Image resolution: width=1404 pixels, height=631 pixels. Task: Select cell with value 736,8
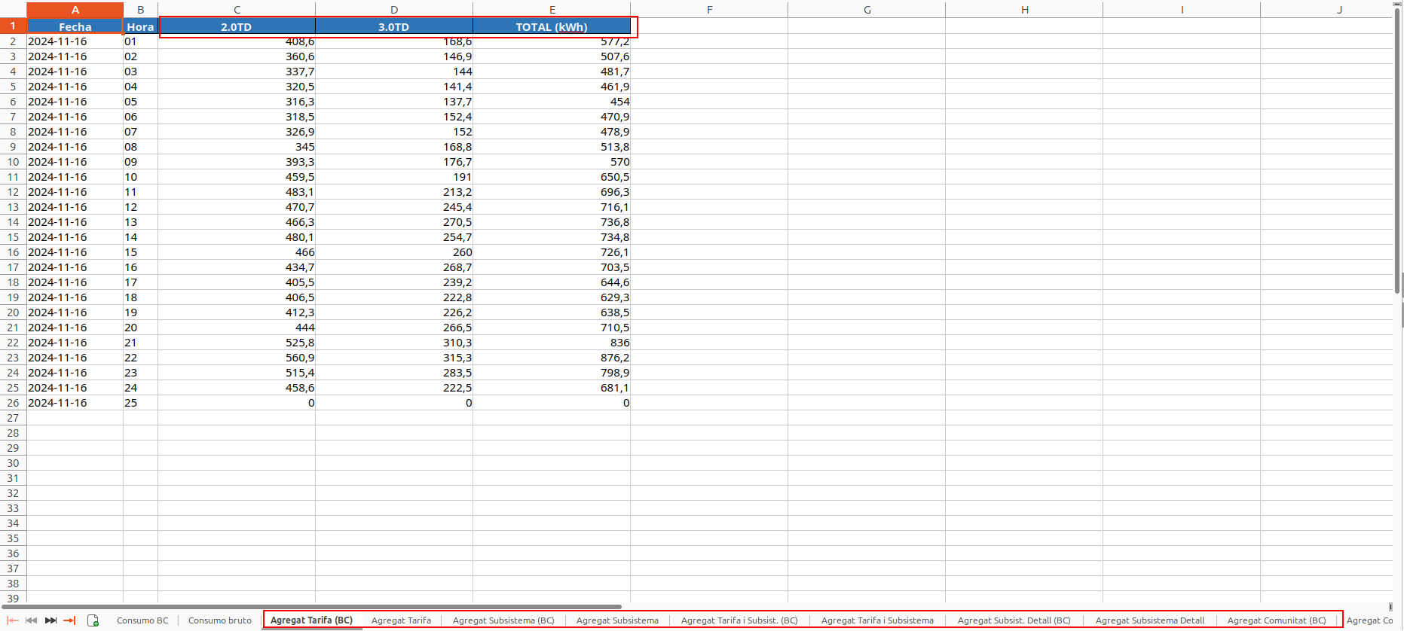(x=552, y=222)
